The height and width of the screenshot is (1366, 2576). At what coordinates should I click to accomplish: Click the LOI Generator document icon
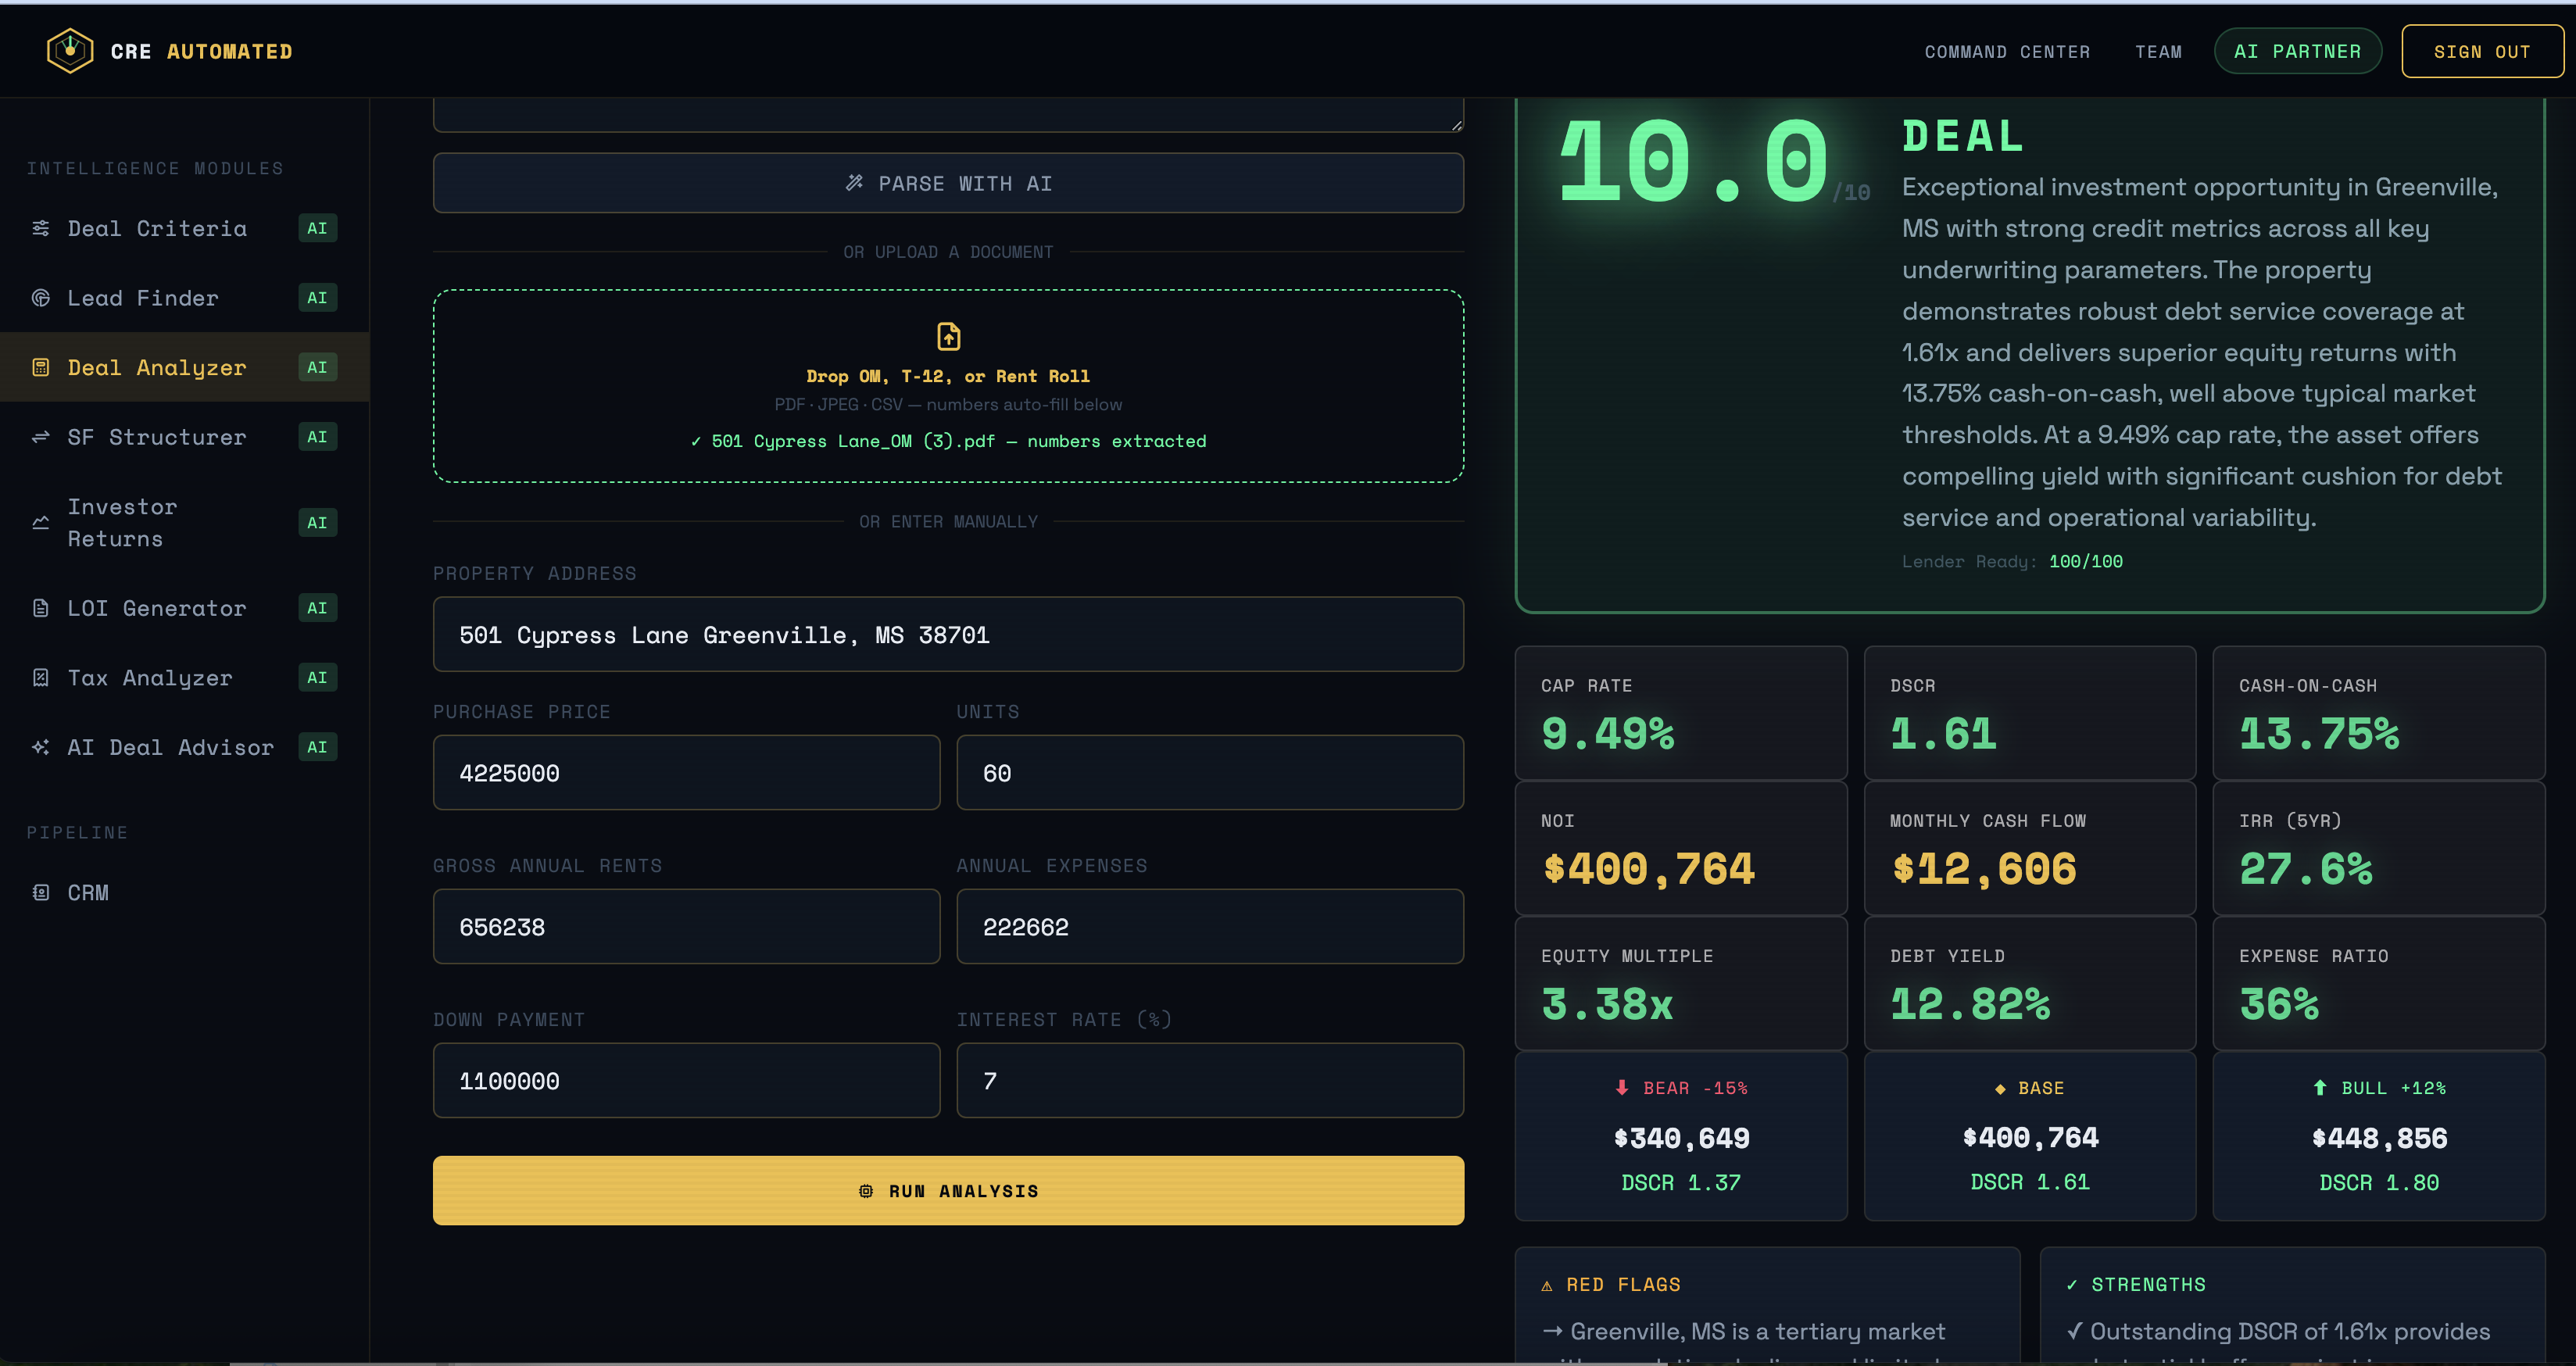[41, 608]
